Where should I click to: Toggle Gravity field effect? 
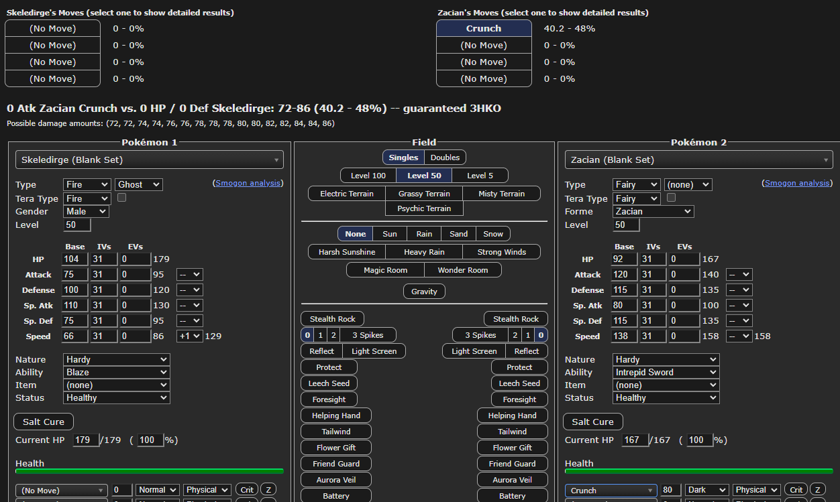[x=424, y=292]
